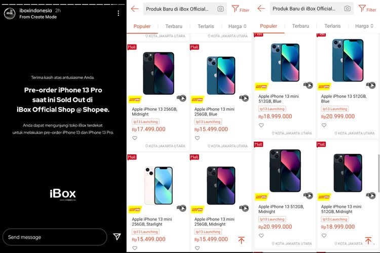Open camera search in left search bar
The image size is (380, 253).
pos(220,9)
